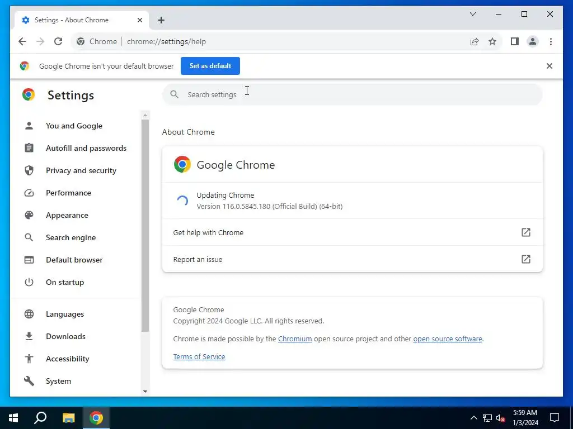
Task: Go to Downloads settings
Action: pos(66,336)
